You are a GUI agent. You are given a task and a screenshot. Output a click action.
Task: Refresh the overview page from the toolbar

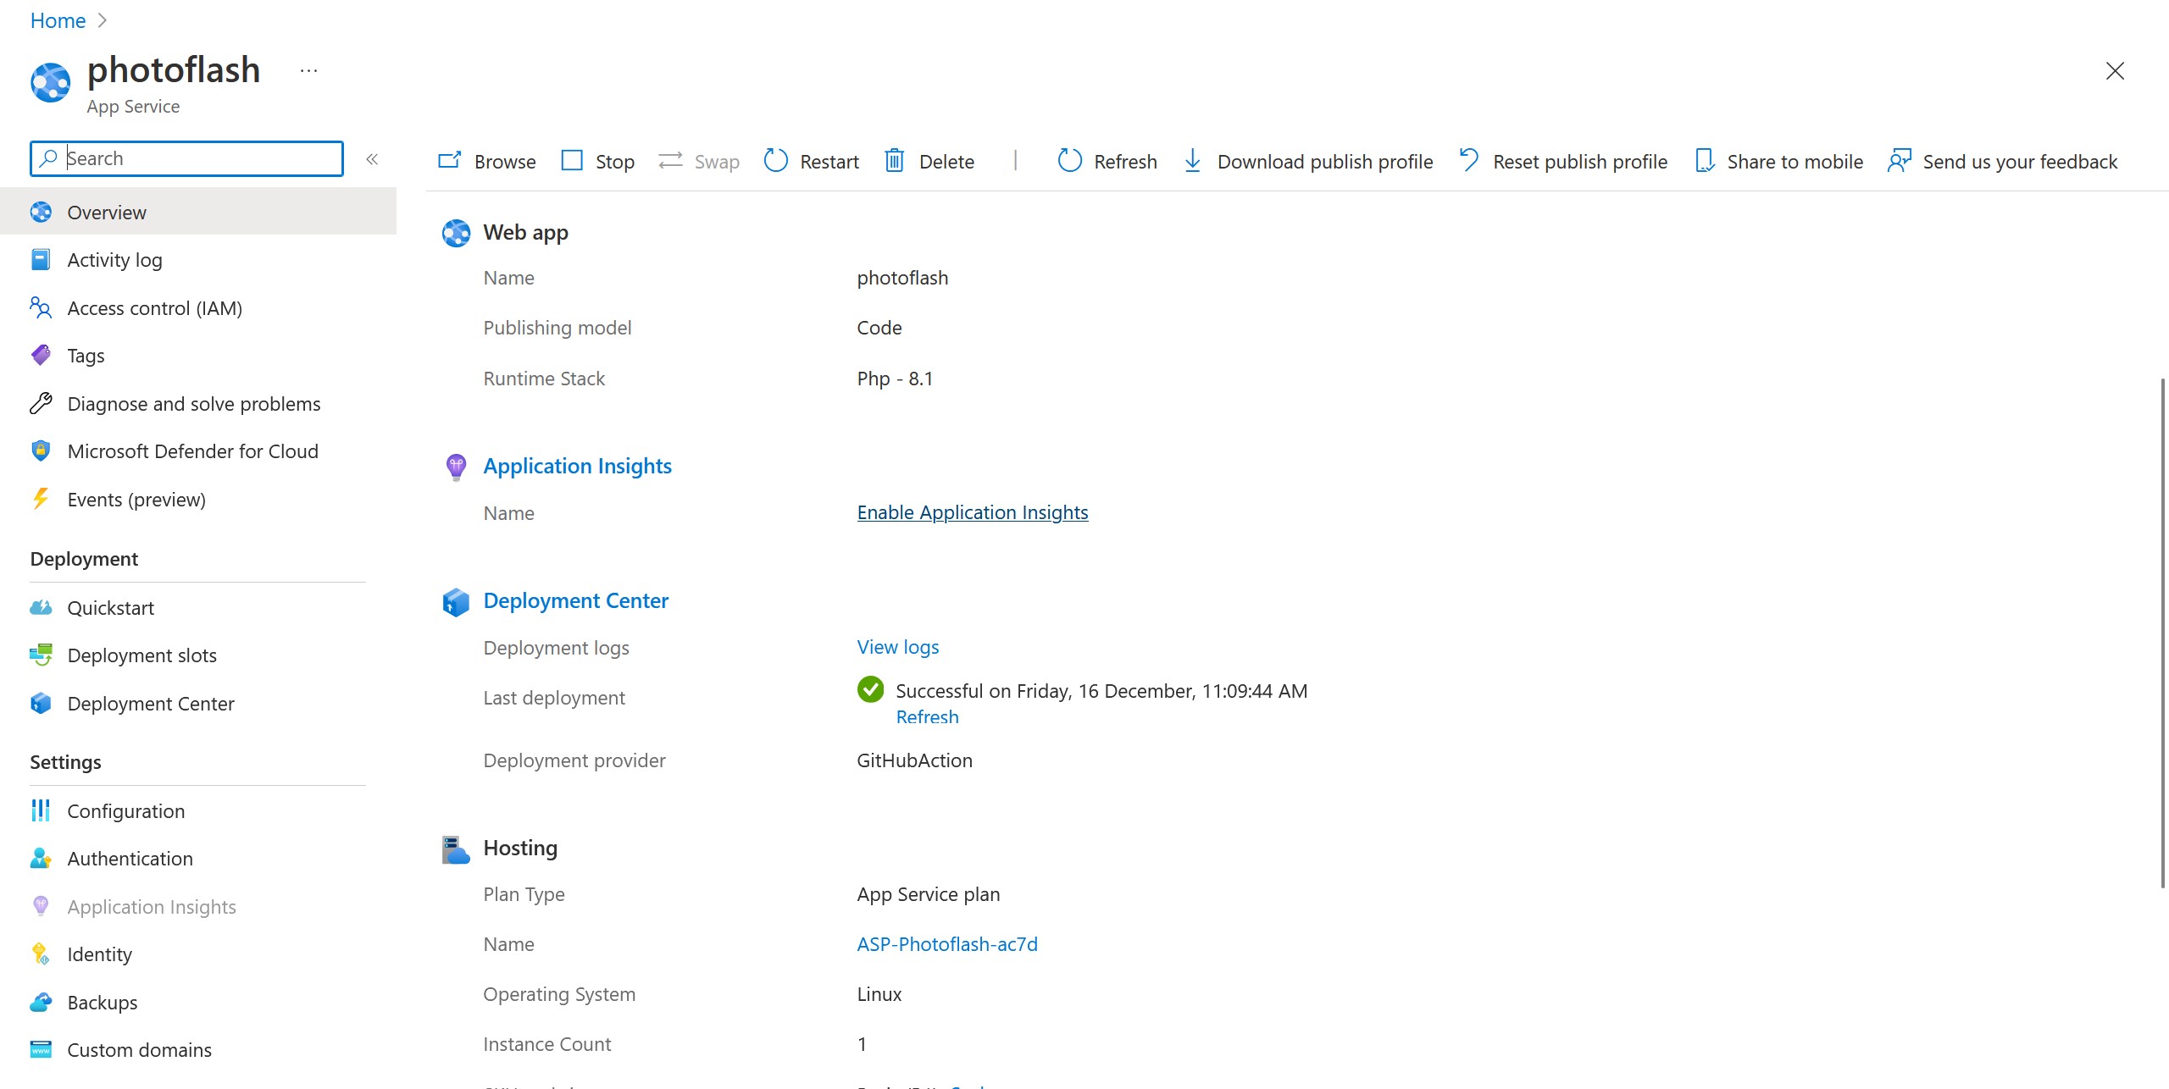click(x=1106, y=161)
